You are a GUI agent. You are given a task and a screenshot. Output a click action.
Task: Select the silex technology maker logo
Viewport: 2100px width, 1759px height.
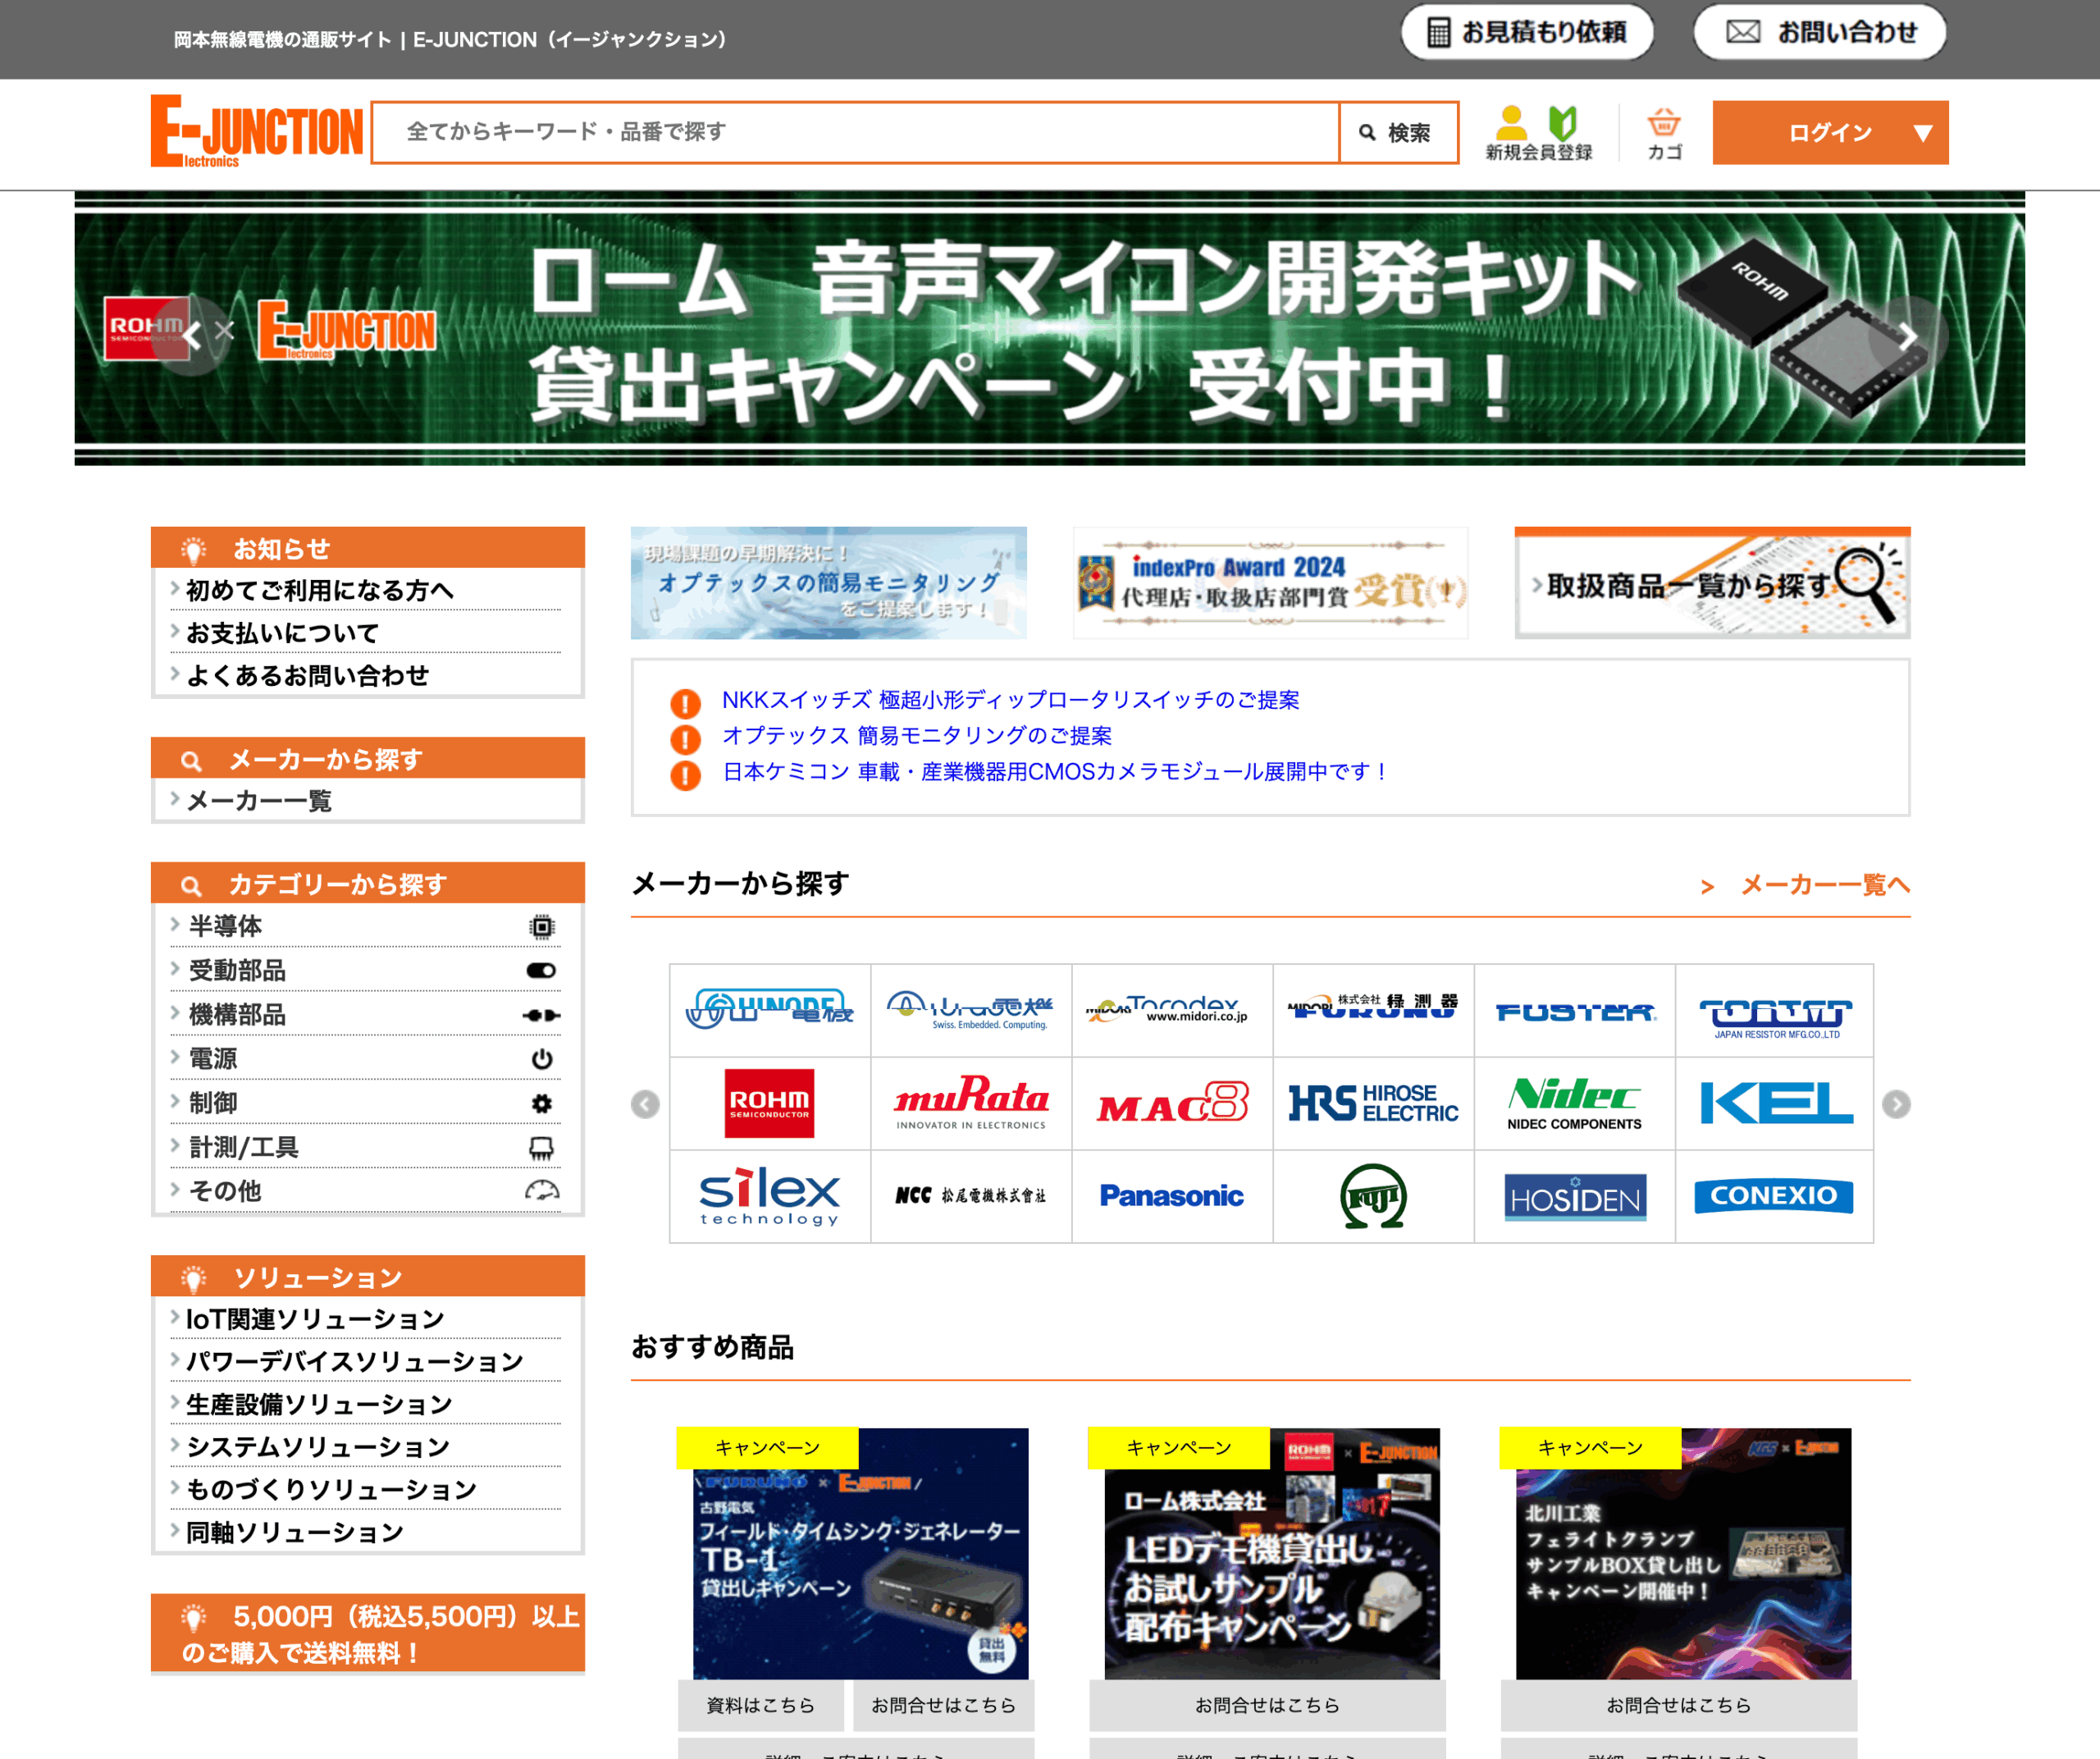769,1196
